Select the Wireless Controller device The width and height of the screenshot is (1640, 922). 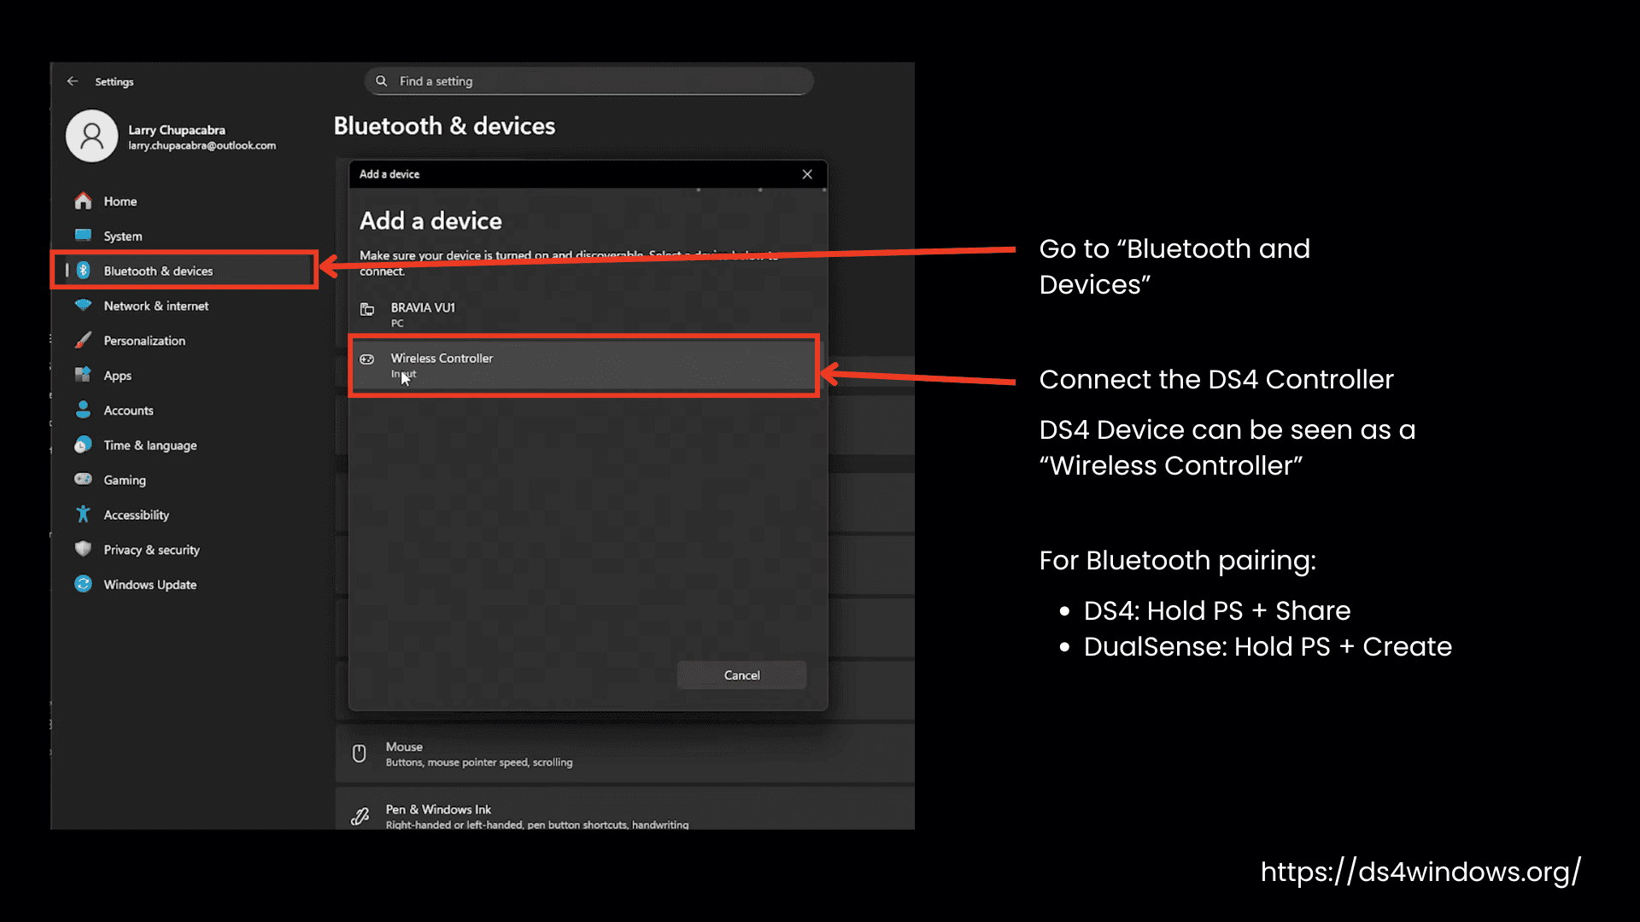tap(585, 365)
